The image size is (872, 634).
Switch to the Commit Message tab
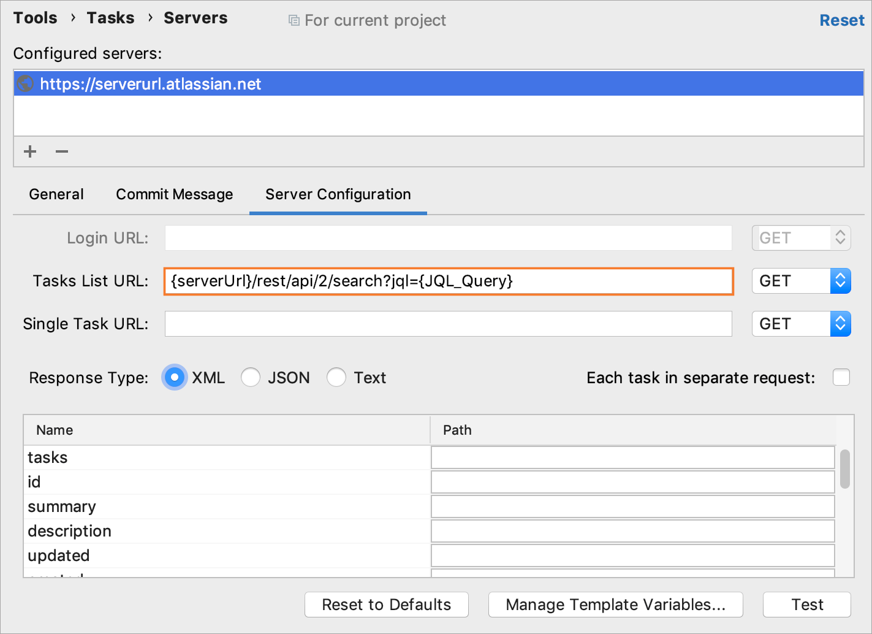coord(174,194)
